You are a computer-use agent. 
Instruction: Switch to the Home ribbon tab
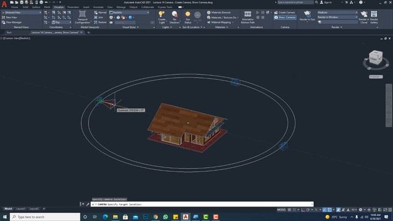pyautogui.click(x=15, y=7)
